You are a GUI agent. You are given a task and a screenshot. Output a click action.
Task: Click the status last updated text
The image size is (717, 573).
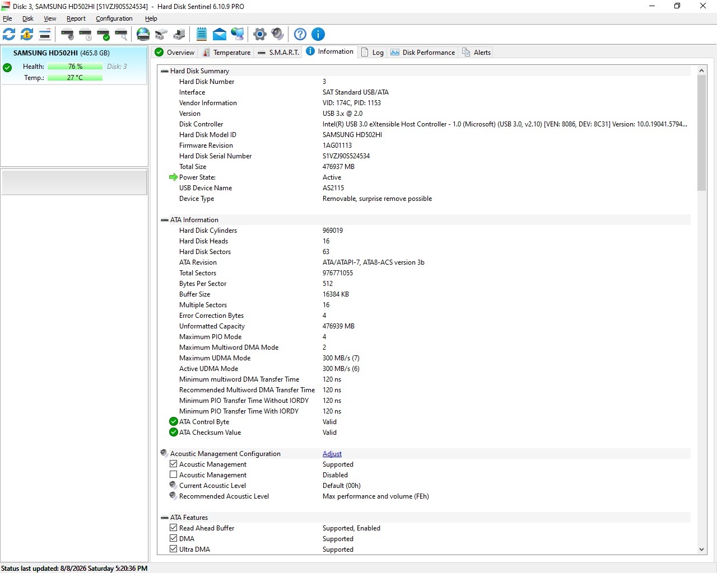pyautogui.click(x=75, y=569)
